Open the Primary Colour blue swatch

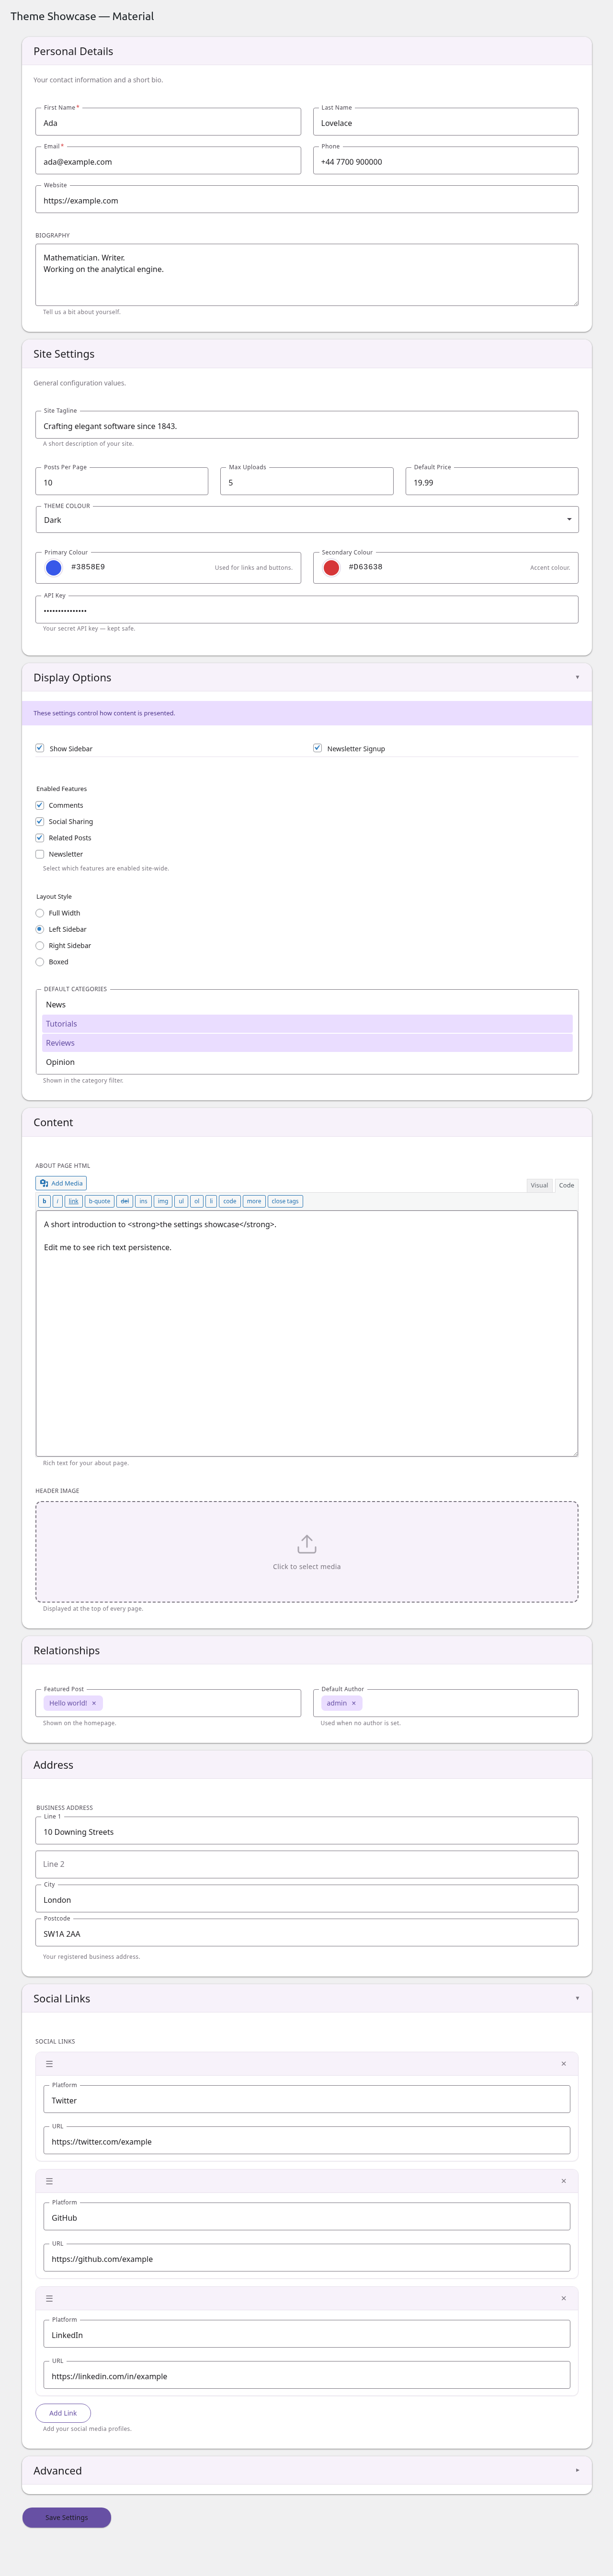point(54,567)
